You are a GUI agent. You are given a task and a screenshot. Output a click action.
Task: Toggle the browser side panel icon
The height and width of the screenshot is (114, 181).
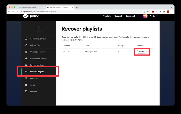164,12
